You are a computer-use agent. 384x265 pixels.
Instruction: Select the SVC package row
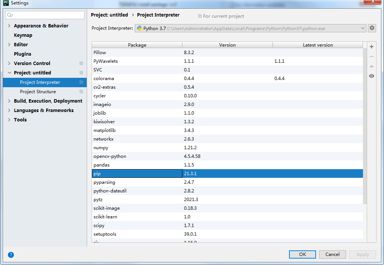click(227, 70)
